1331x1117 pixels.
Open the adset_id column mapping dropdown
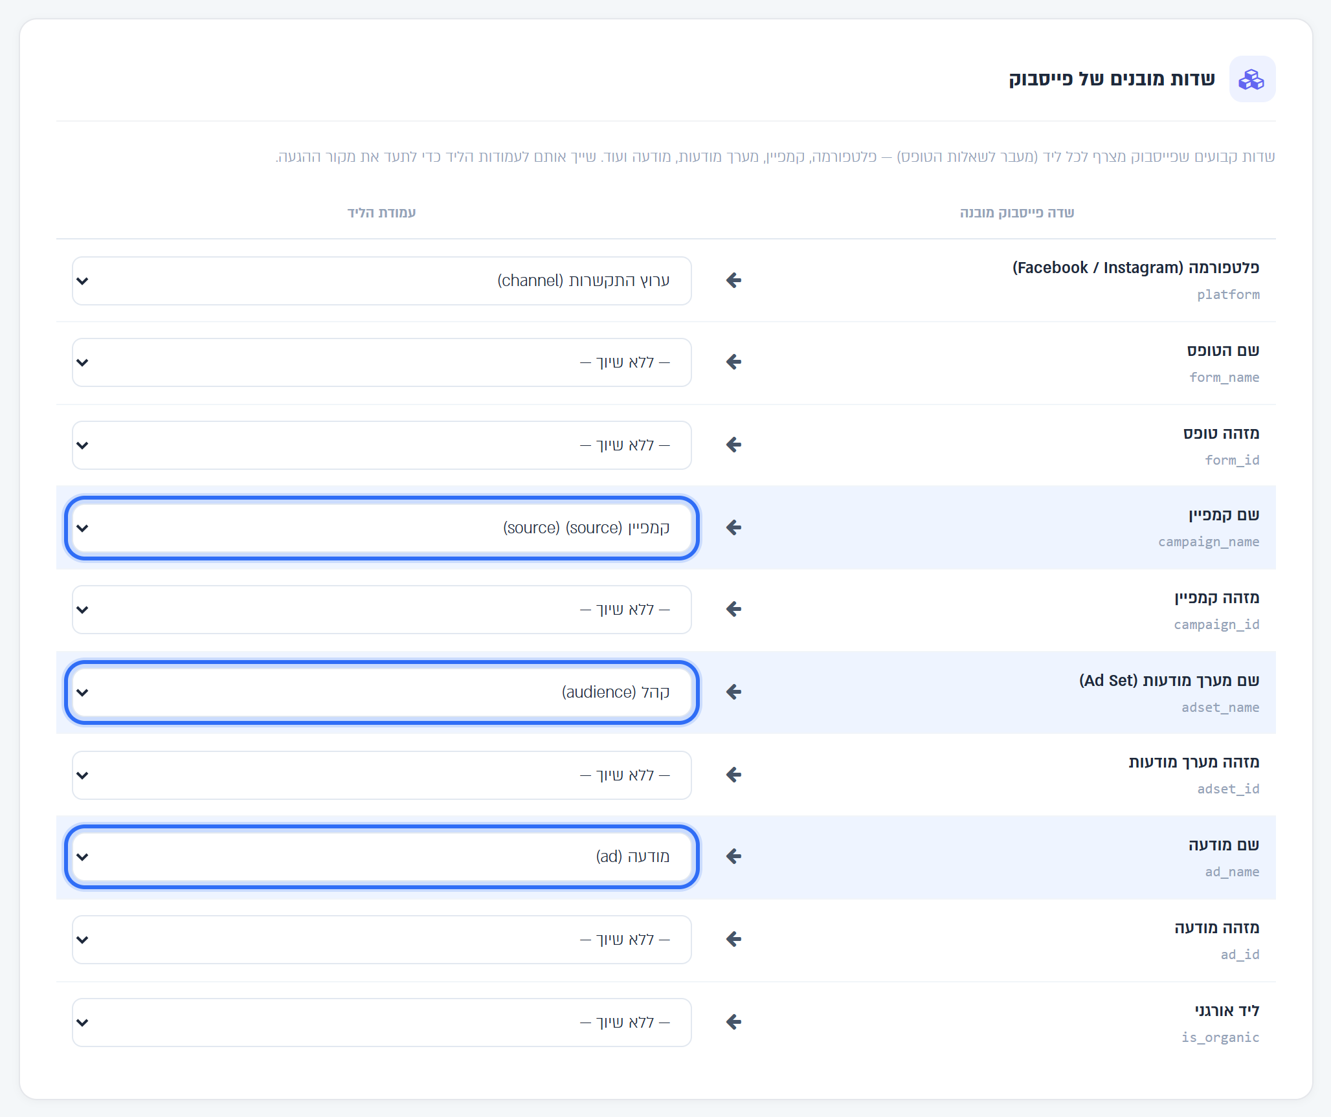382,775
